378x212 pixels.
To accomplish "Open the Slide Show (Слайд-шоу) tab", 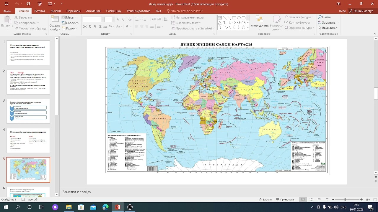I will pyautogui.click(x=114, y=11).
